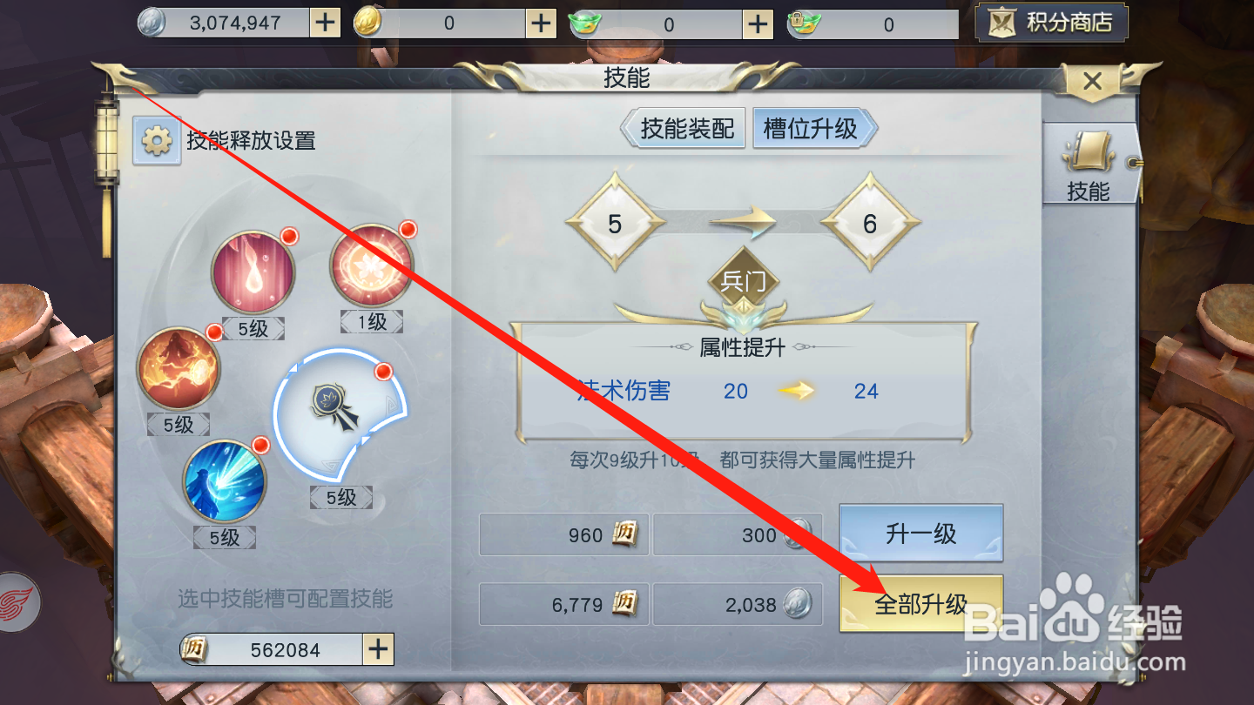The height and width of the screenshot is (705, 1254).
Task: Open the skill release settings gear
Action: point(157,141)
